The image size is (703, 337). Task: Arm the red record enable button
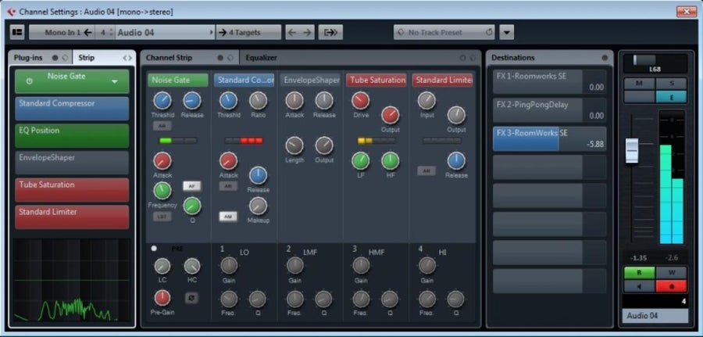click(671, 286)
